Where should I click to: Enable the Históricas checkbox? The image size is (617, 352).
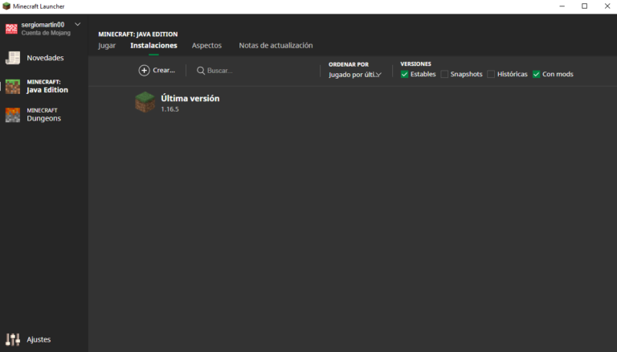pos(491,74)
